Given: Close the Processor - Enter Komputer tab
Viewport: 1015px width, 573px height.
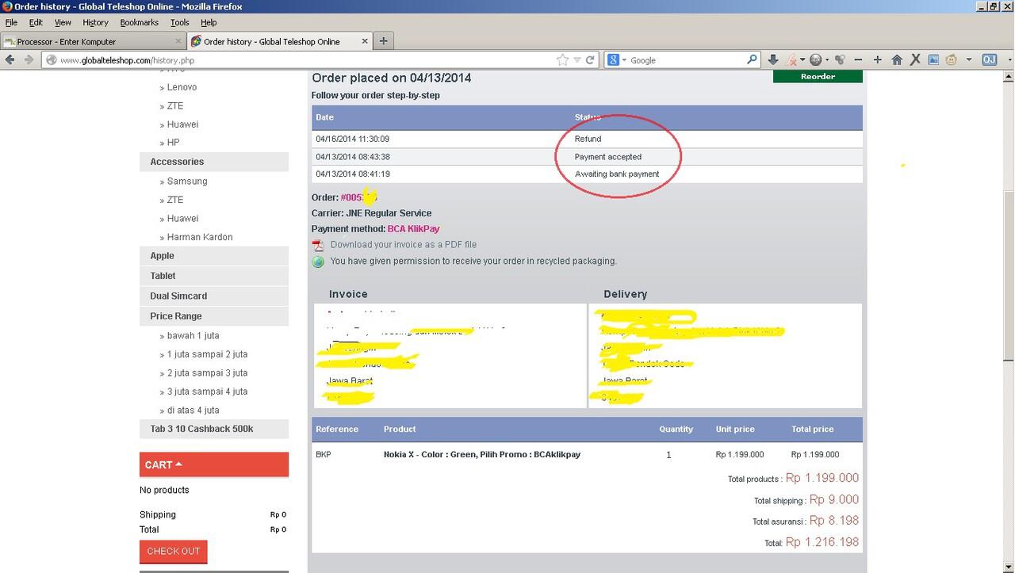Looking at the screenshot, I should 178,41.
